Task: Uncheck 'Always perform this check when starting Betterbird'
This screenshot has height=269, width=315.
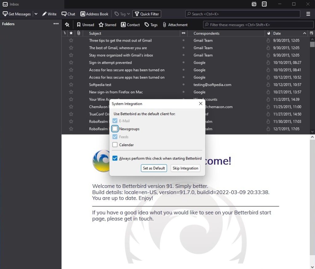Action: tap(115, 158)
